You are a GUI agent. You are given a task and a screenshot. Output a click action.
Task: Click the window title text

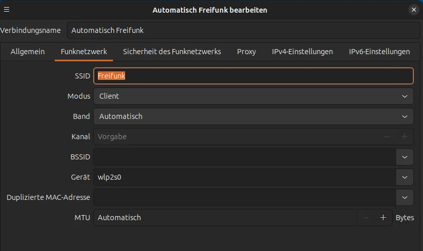[210, 10]
